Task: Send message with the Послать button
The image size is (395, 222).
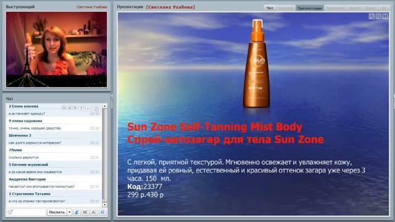Action: pos(57,212)
